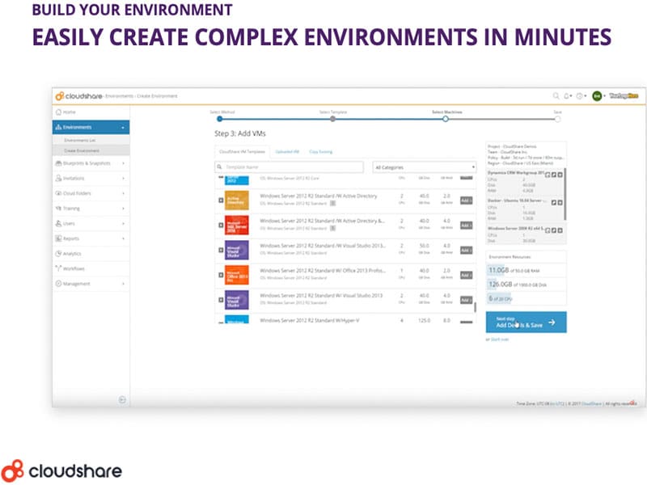
Task: Click the Blueprints & Snapshots sidebar icon
Action: click(58, 163)
